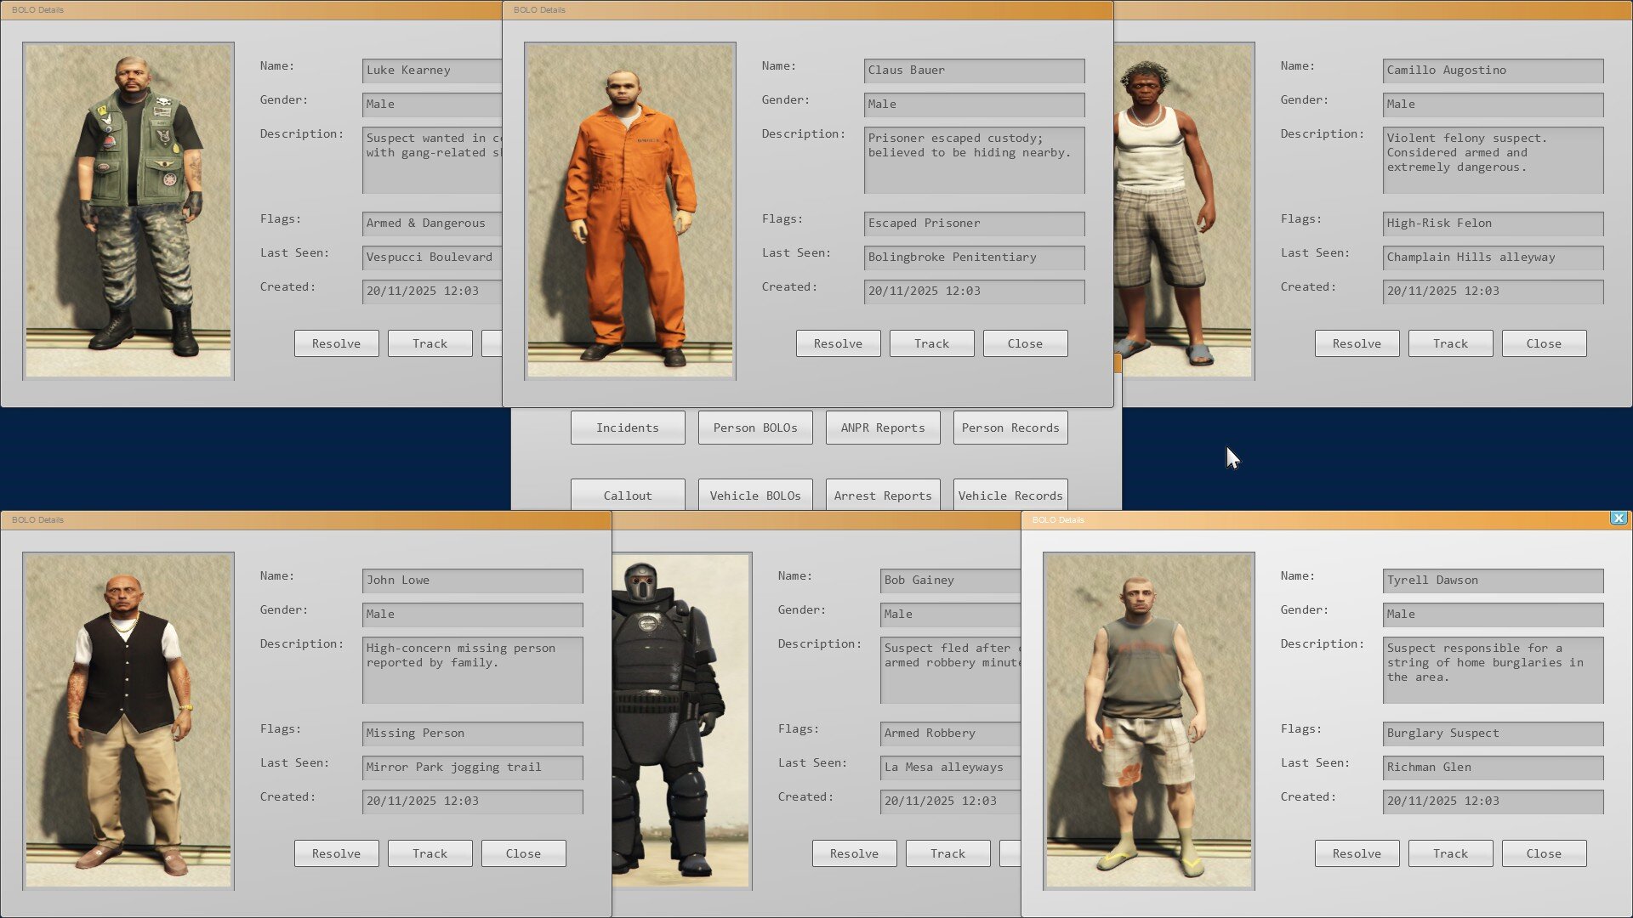Open Vehicle Records

(1010, 496)
